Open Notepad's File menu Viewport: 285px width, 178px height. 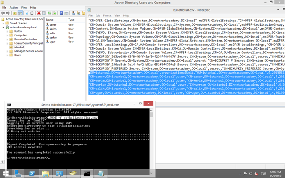click(x=90, y=15)
